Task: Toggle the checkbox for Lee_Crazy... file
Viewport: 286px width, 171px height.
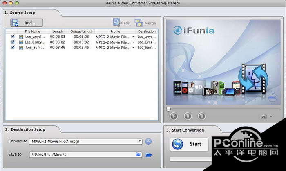Action: 13,42
